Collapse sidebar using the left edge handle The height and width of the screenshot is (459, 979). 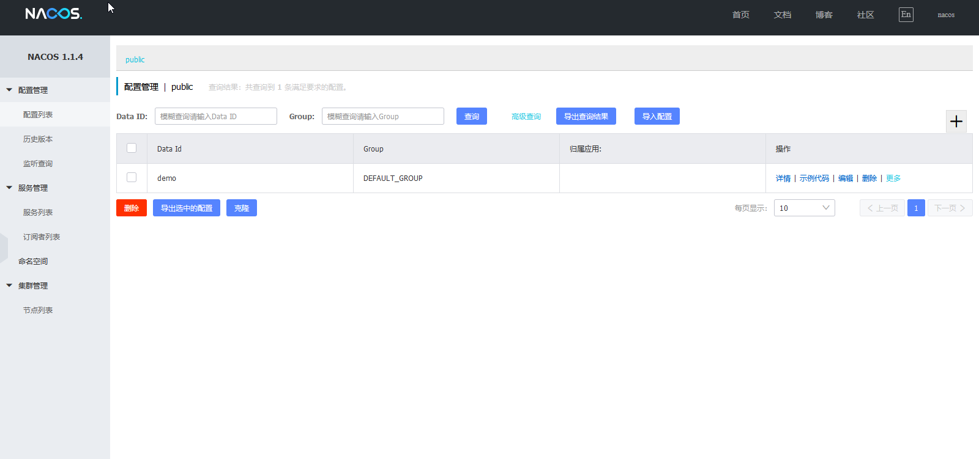pyautogui.click(x=4, y=248)
